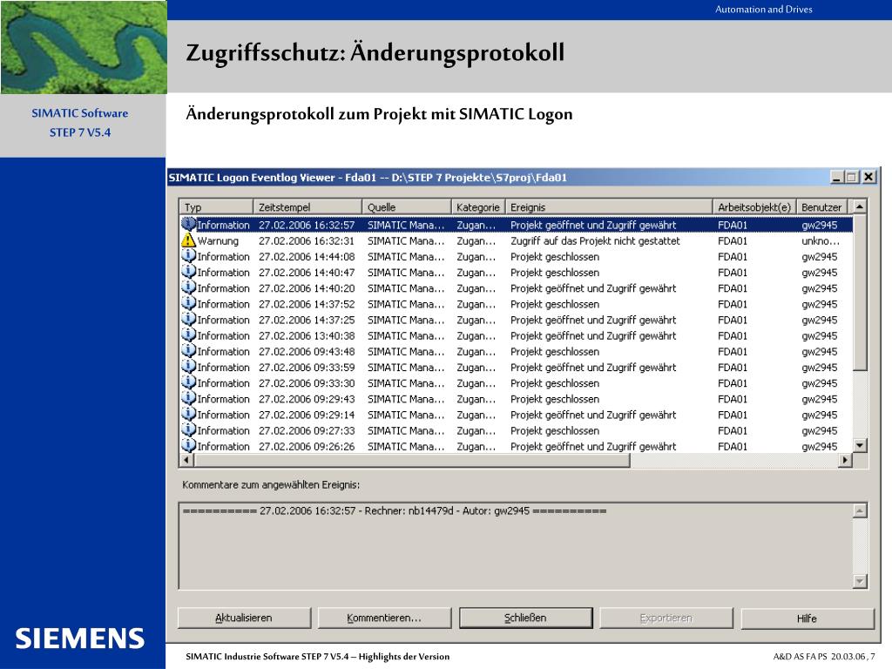Click the info icon of the 13:40:38 entry

[189, 335]
